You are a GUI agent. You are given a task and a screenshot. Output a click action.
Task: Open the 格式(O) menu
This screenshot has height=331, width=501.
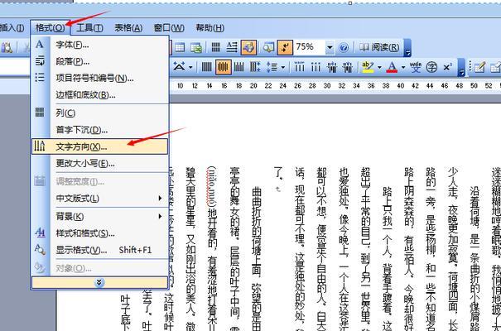pos(51,28)
